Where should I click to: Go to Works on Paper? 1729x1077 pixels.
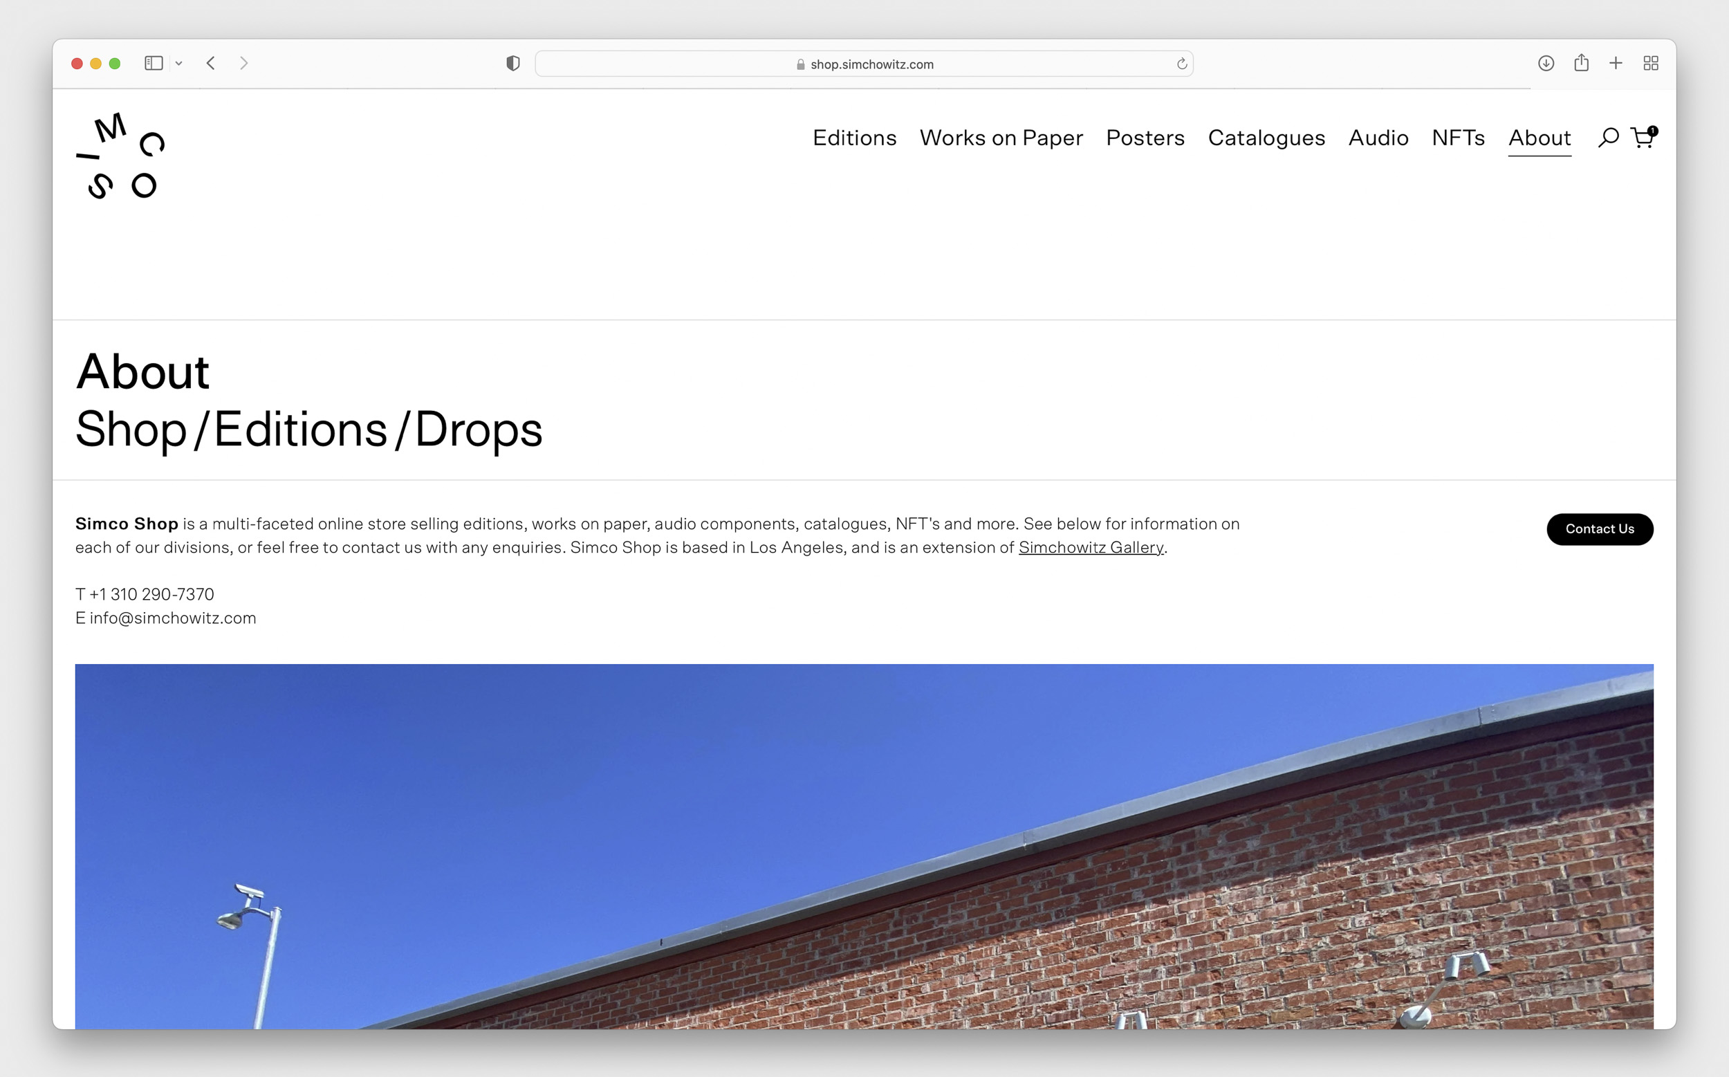coord(1001,138)
